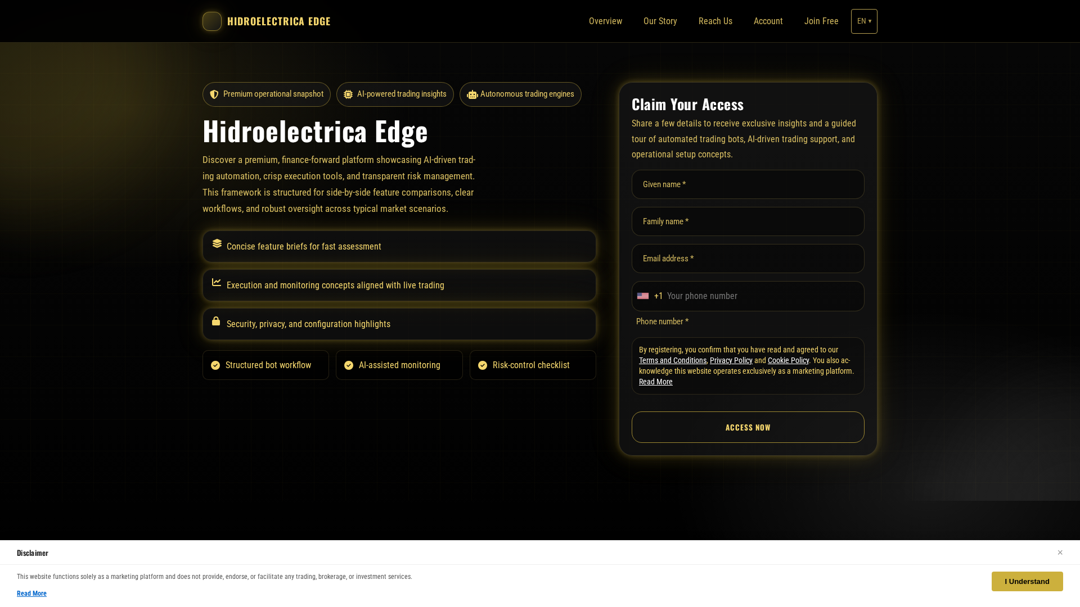Click the Structured bot workflow tile
The image size is (1080, 607).
pyautogui.click(x=265, y=365)
